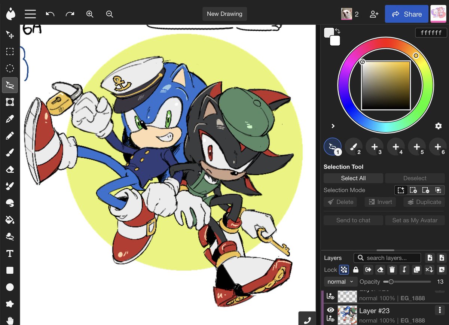The image size is (449, 325).
Task: Click the trash icon to delete layer
Action: click(x=392, y=270)
